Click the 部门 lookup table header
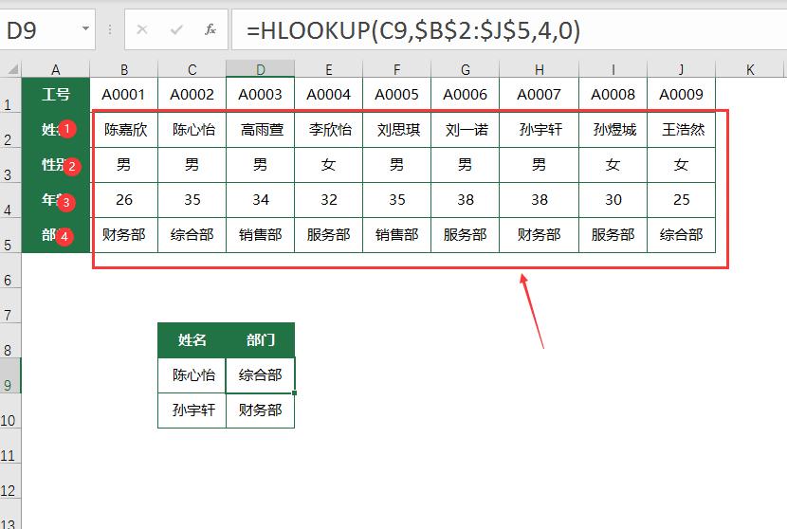Screen dimensions: 787x529 [261, 340]
